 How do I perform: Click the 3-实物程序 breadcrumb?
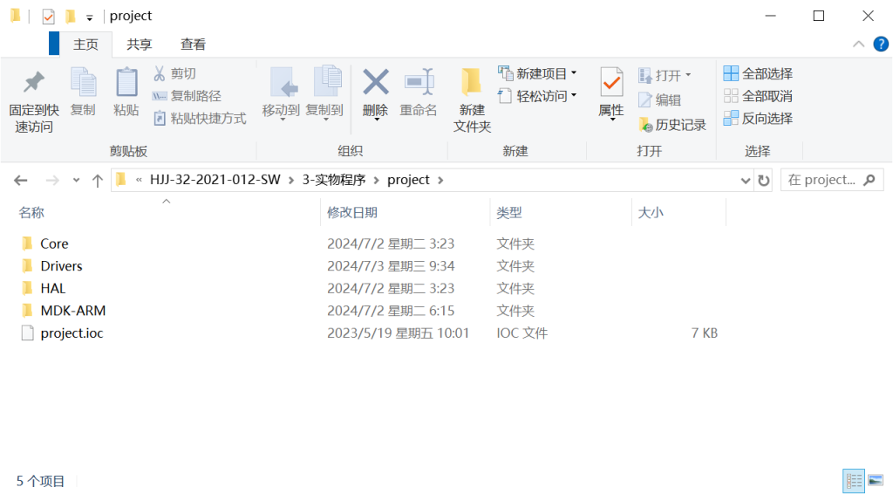(x=334, y=180)
